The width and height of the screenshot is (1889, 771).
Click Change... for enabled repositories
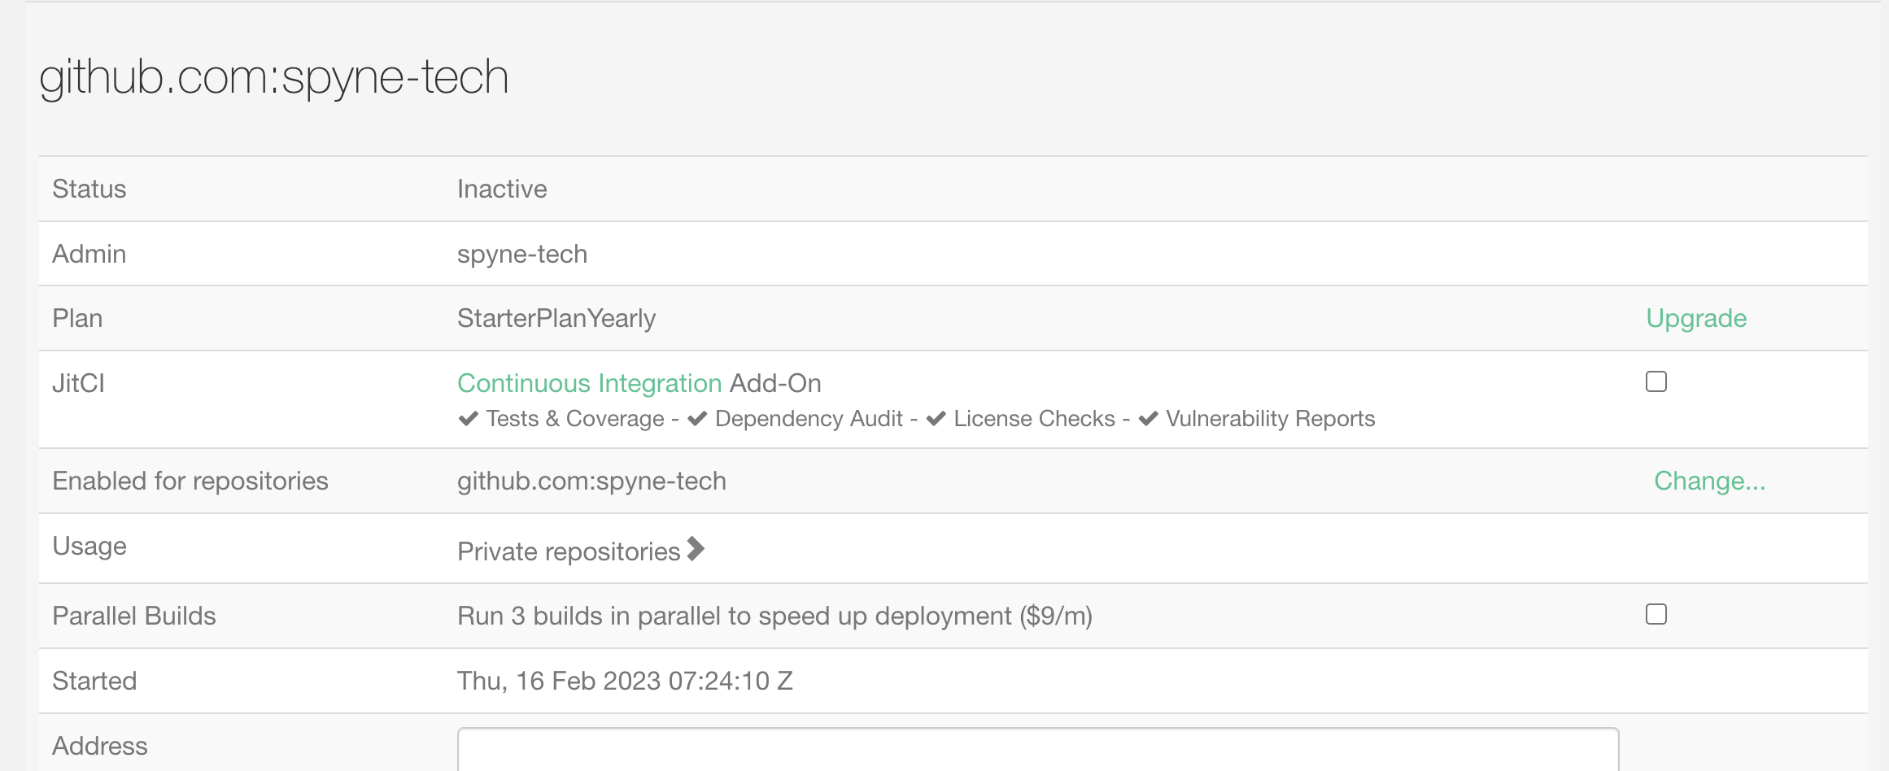[x=1711, y=481]
